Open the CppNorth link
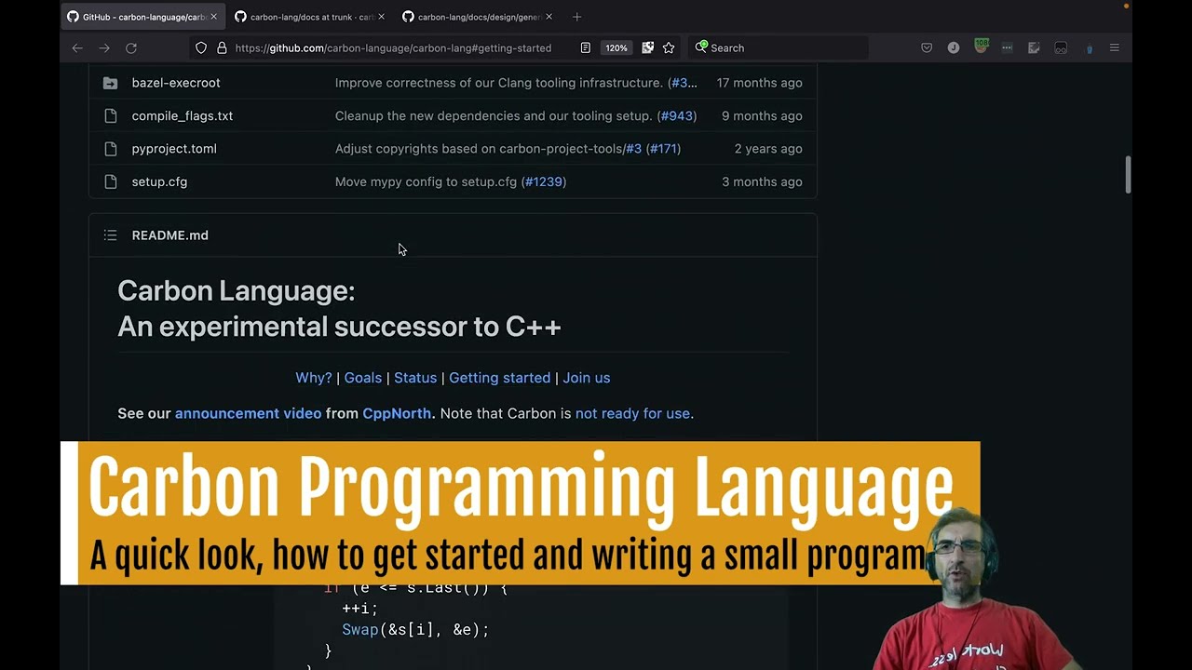The height and width of the screenshot is (670, 1192). click(x=397, y=413)
